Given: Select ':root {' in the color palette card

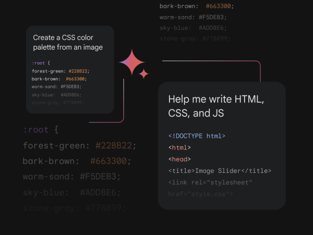Looking at the screenshot, I should point(41,63).
